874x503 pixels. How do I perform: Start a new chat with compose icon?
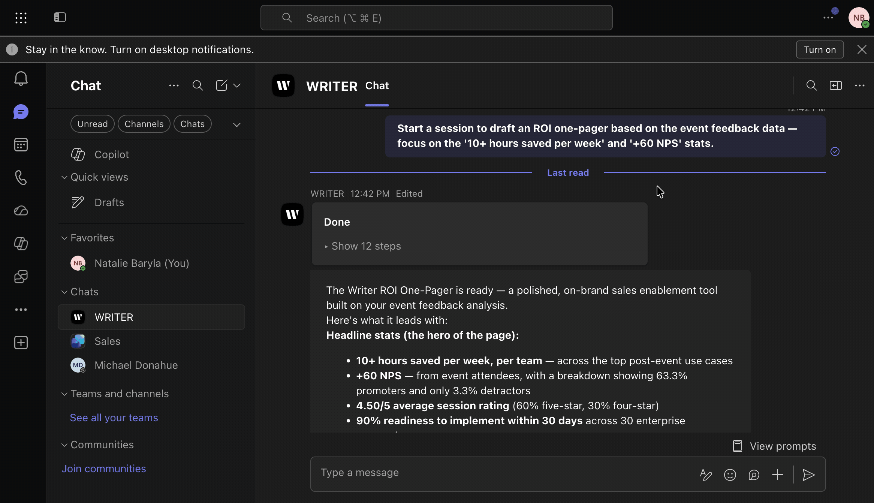coord(221,85)
